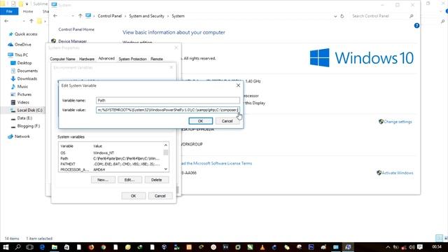Open File Explorer from taskbar
The width and height of the screenshot is (448, 252).
tap(55, 247)
